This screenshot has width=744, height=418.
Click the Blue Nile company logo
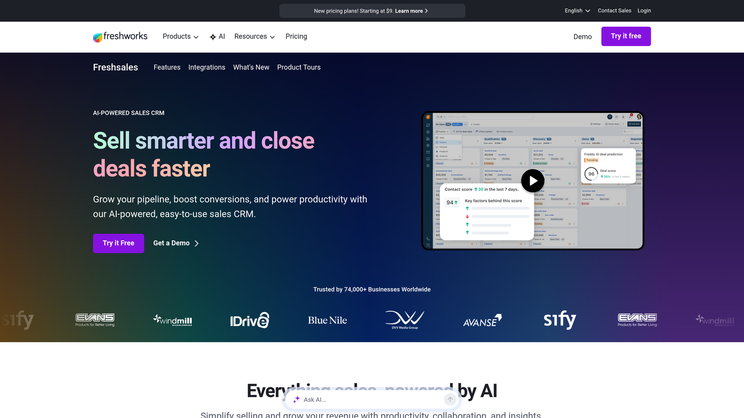pyautogui.click(x=327, y=320)
